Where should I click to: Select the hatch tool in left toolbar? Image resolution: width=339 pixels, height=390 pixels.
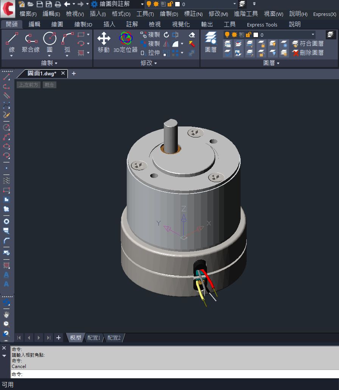[6, 265]
